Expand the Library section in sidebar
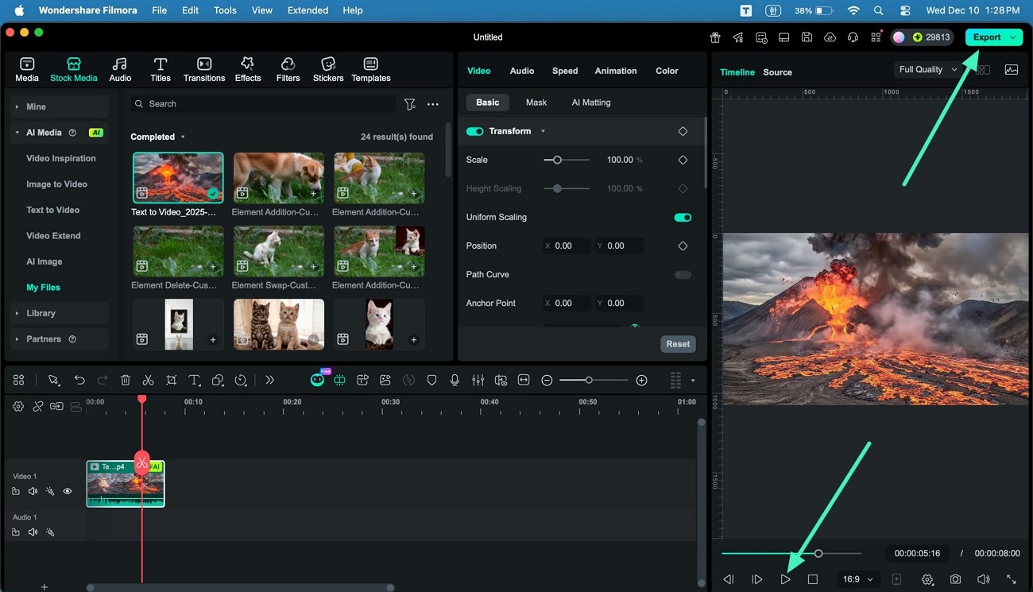 pyautogui.click(x=41, y=313)
